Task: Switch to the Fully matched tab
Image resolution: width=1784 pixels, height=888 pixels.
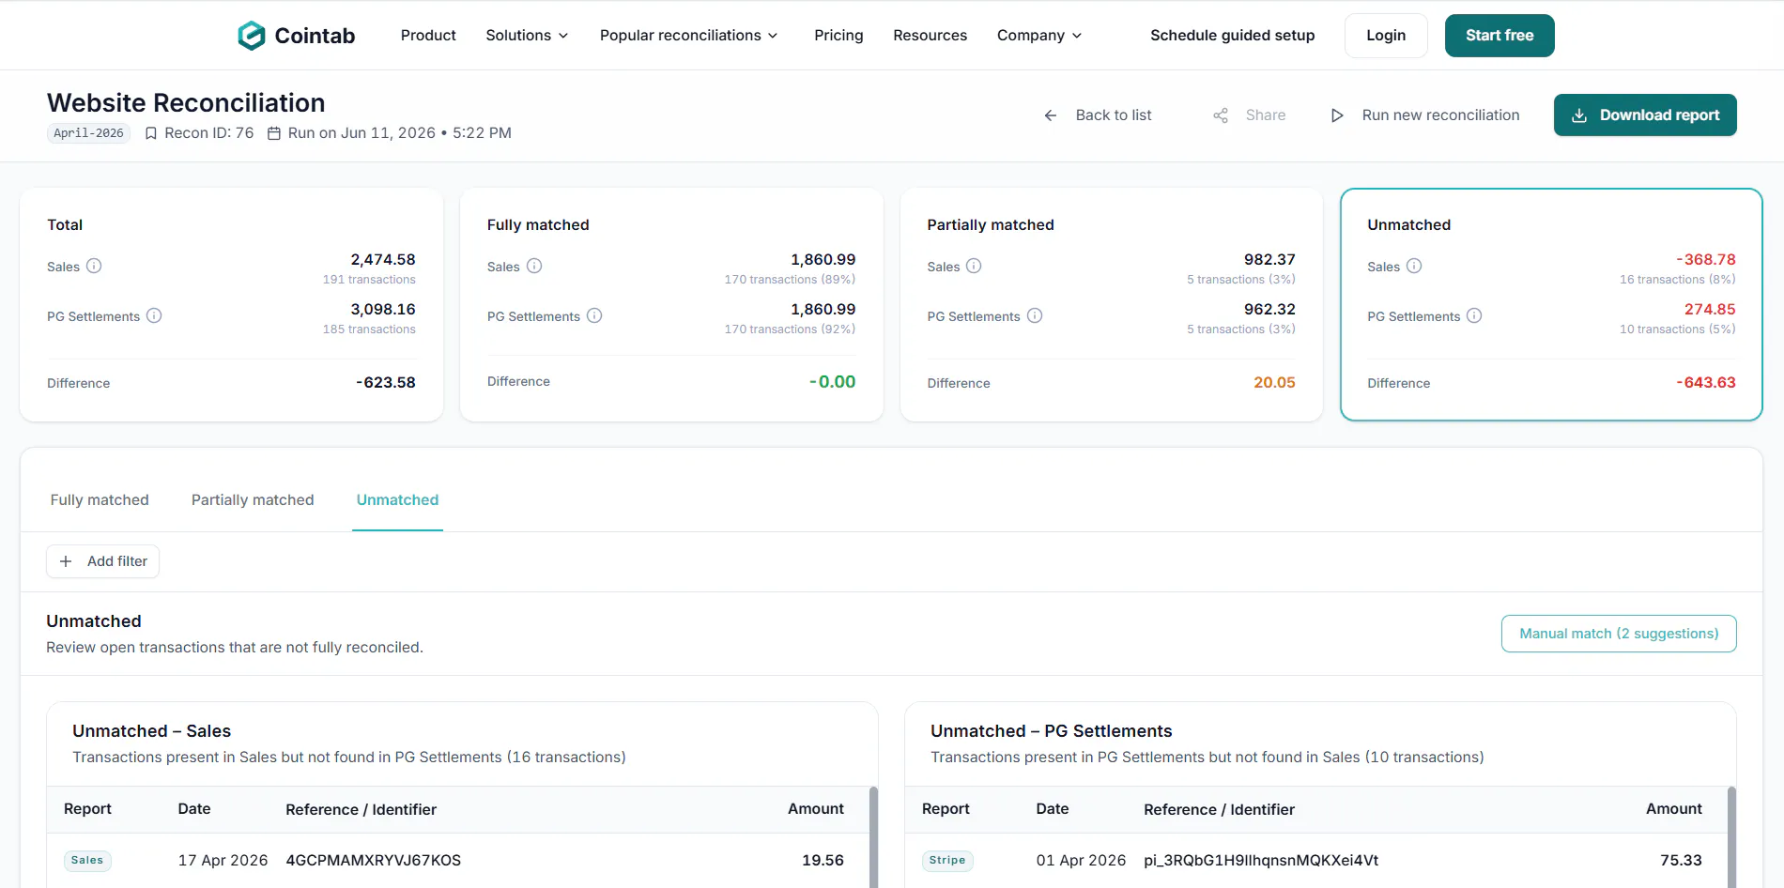Action: pos(100,500)
